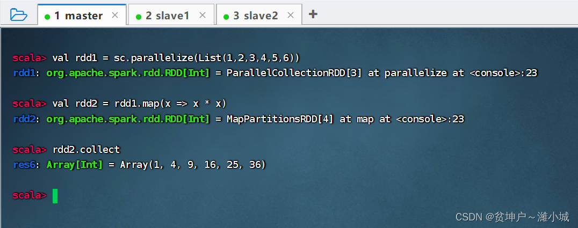Click the green cursor at the empty scala prompt
The image size is (578, 228).
[55, 196]
